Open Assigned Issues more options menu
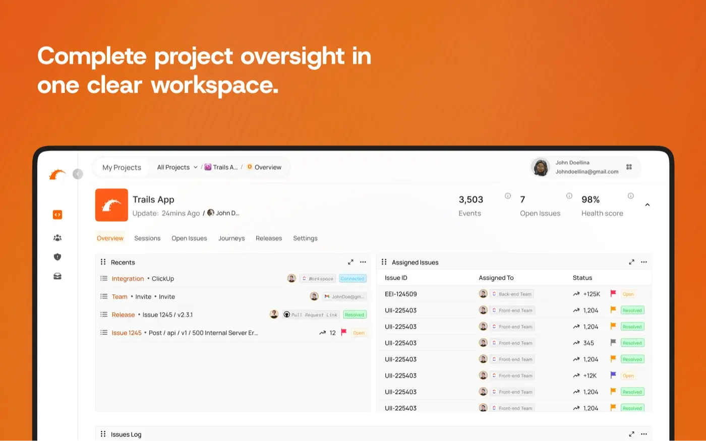The height and width of the screenshot is (441, 706). [644, 262]
